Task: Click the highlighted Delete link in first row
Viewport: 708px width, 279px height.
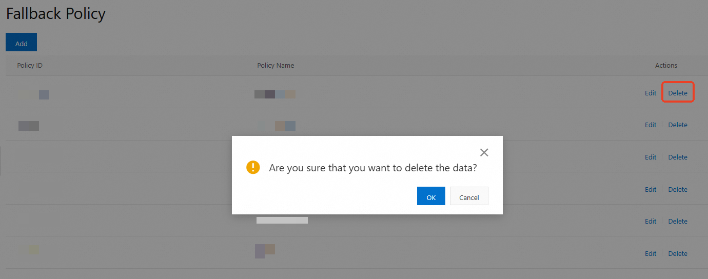Action: [677, 93]
